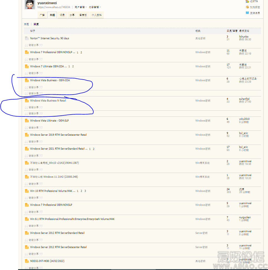Screen dimensions: 268x270
Task: Click folder icon beside Win 8.1 RTM thread
Action: coord(27,219)
